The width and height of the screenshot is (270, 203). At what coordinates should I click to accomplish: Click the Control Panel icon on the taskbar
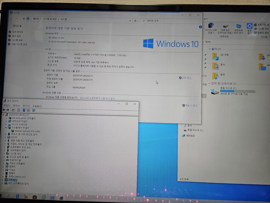pos(52,198)
